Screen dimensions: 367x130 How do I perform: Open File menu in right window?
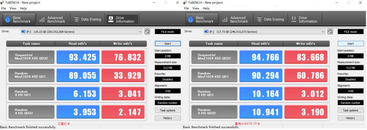click(x=187, y=8)
